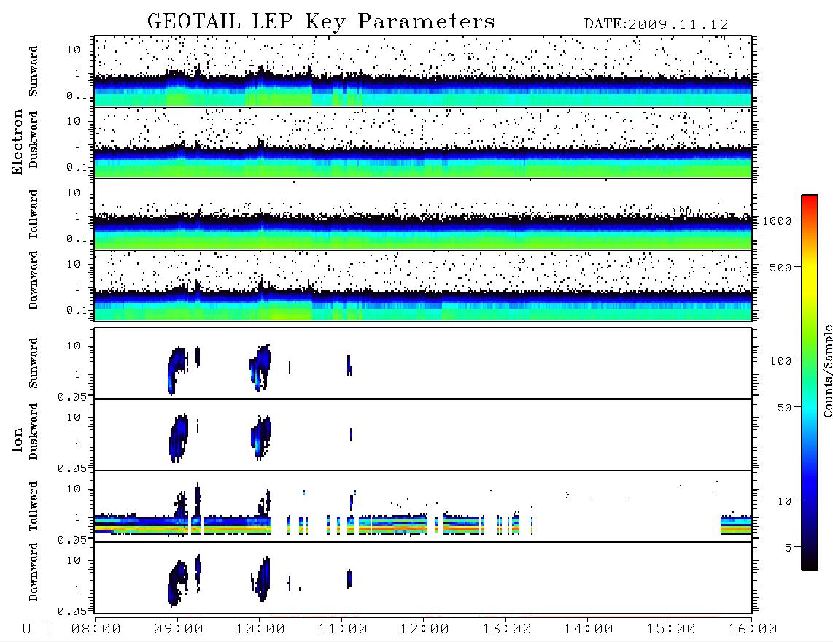Click the "U T" time axis label
The height and width of the screenshot is (642, 833).
[36, 630]
